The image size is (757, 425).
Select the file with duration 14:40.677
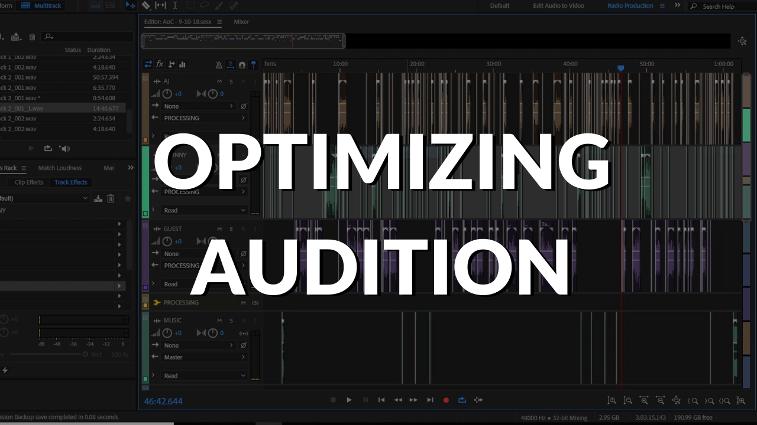click(62, 109)
